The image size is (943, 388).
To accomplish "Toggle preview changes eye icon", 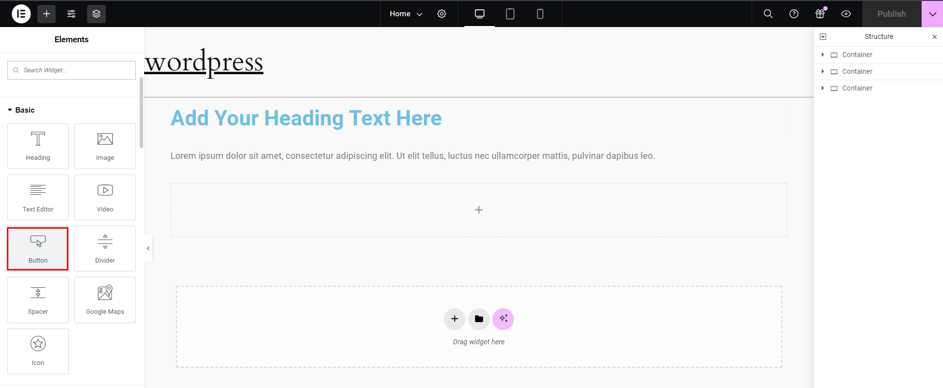I will coord(846,14).
